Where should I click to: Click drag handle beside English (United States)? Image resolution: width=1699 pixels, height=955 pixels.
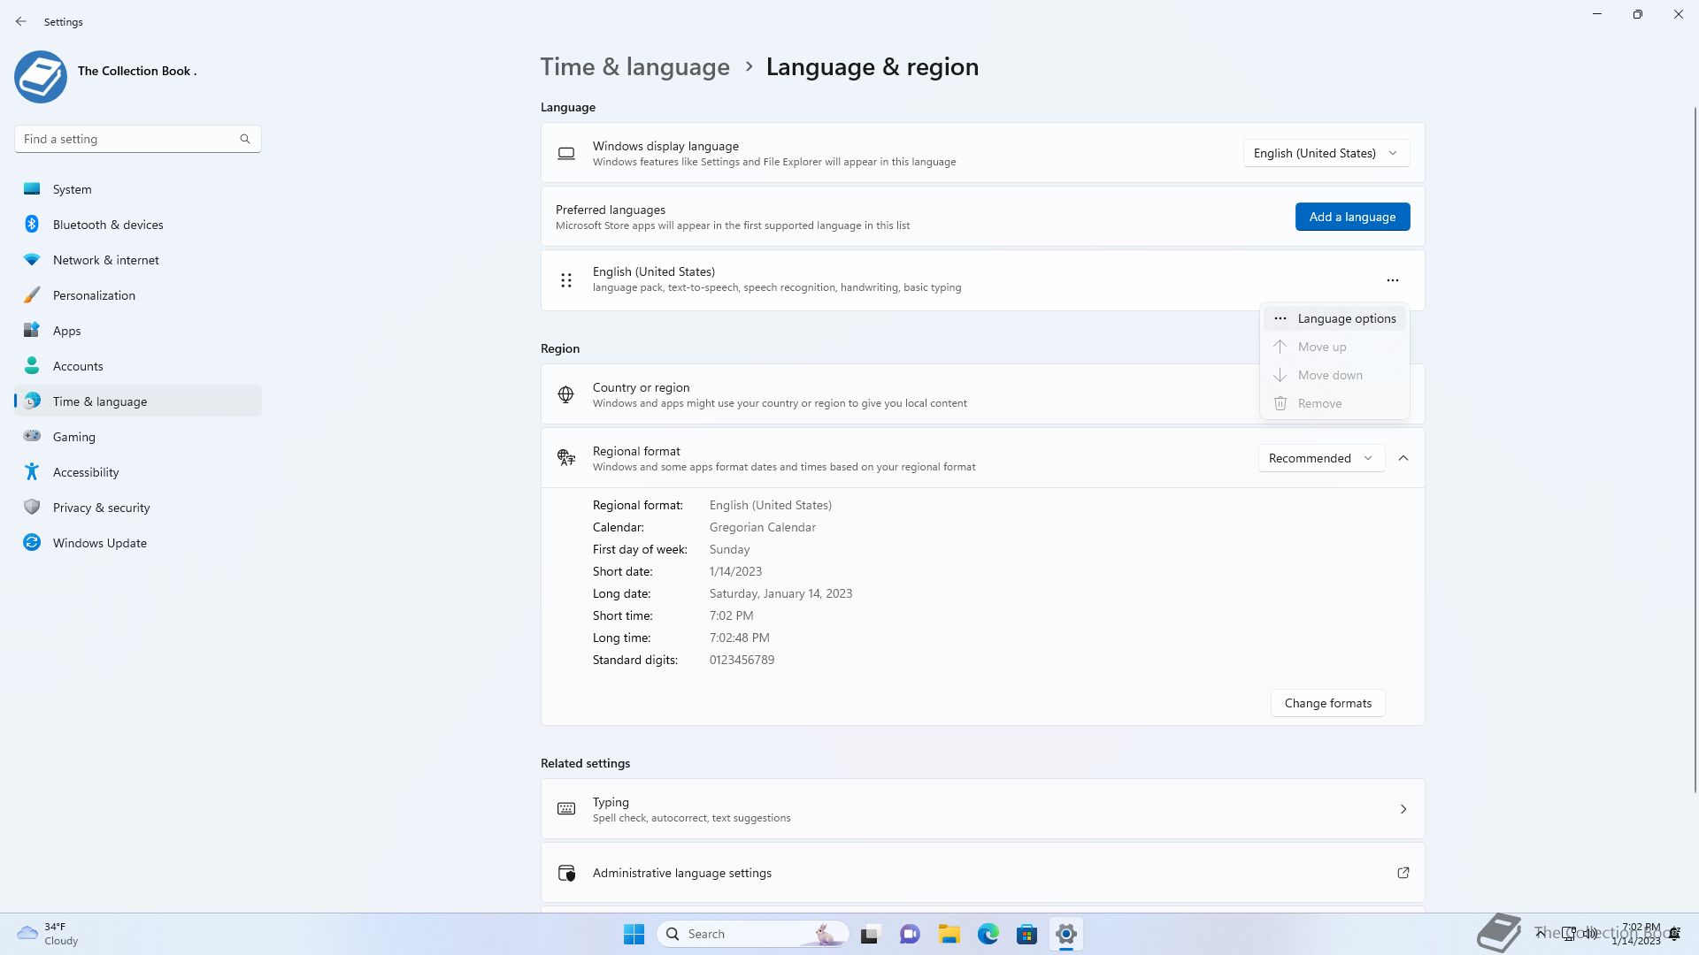(566, 280)
